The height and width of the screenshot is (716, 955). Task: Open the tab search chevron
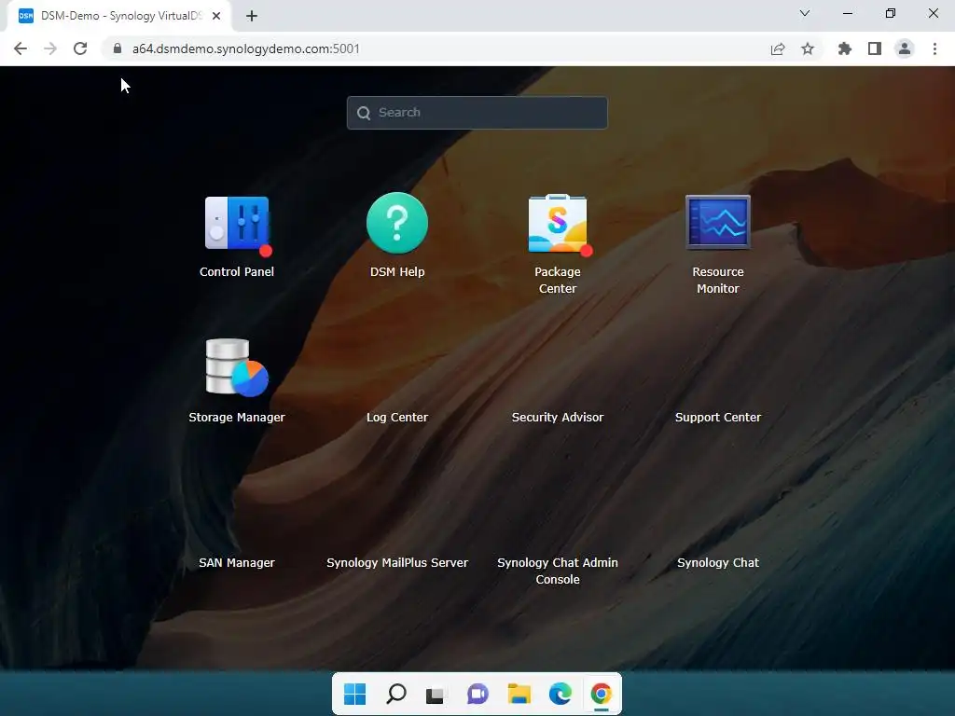(805, 13)
